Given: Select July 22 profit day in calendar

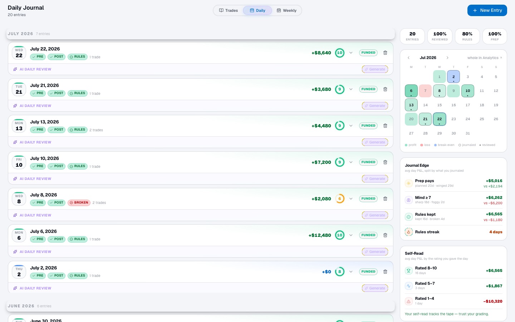Looking at the screenshot, I should point(440,119).
